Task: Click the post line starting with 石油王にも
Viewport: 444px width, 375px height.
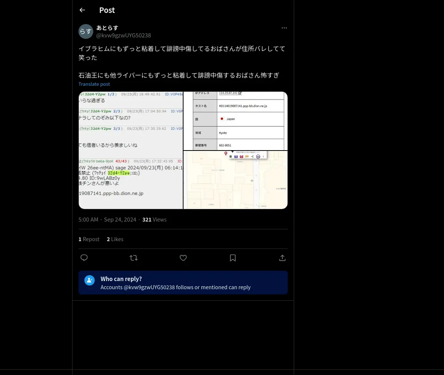Action: click(x=179, y=75)
